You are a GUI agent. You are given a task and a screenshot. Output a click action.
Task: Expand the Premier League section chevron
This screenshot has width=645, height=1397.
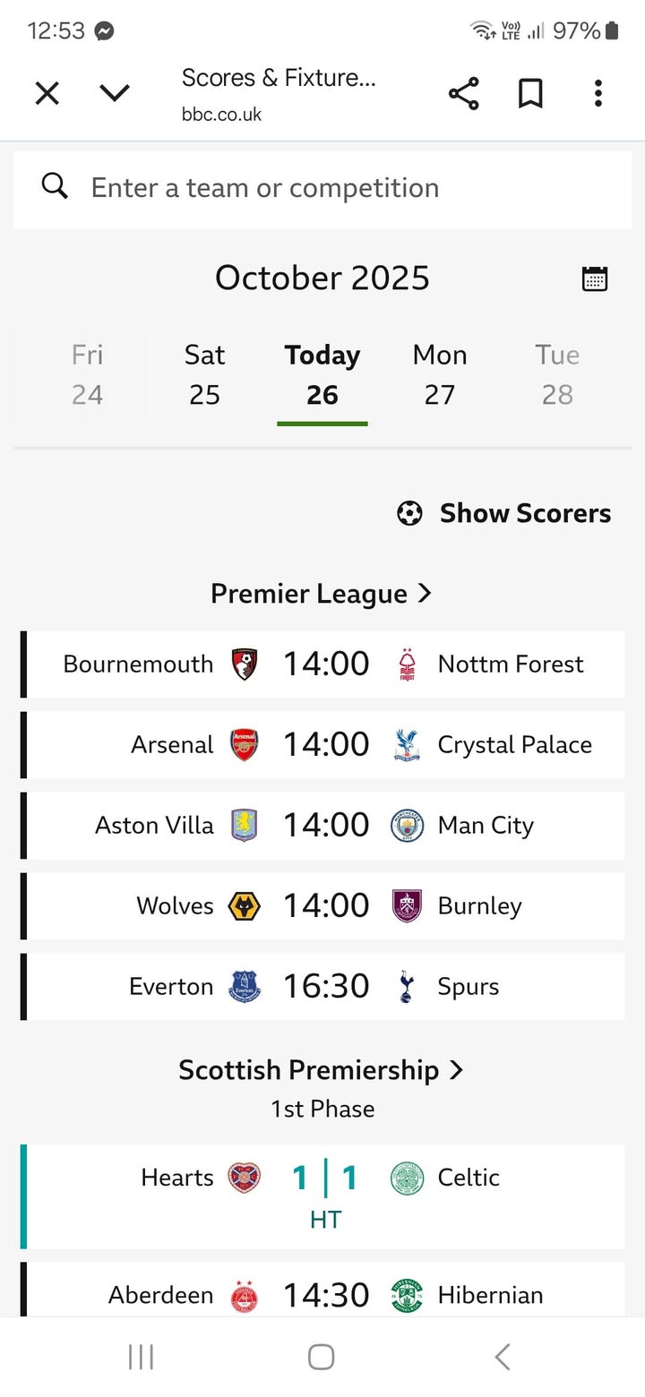[425, 593]
